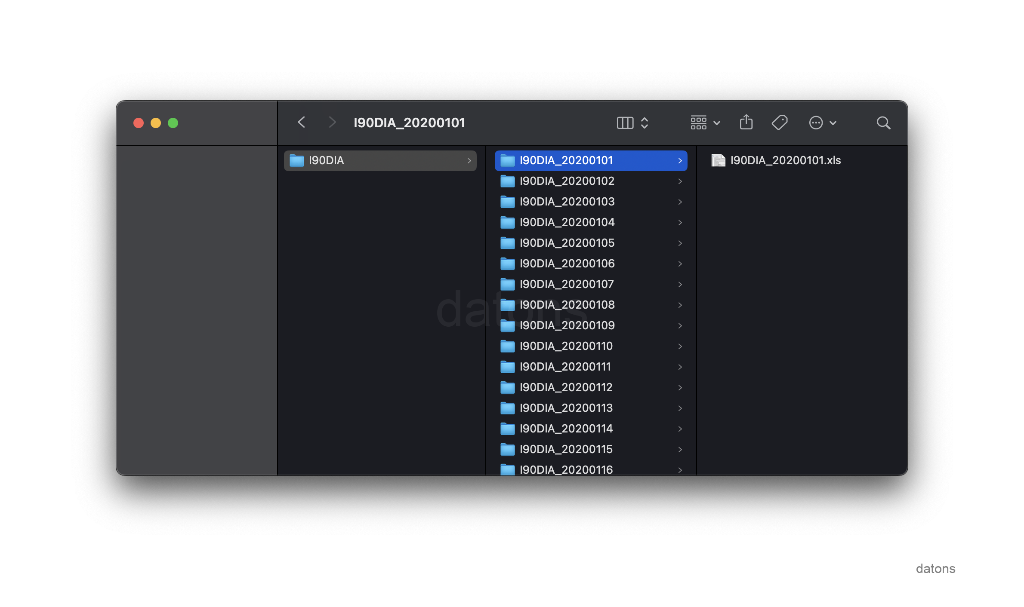The height and width of the screenshot is (607, 1024).
Task: Open the view switcher up-down arrows
Action: click(x=645, y=123)
